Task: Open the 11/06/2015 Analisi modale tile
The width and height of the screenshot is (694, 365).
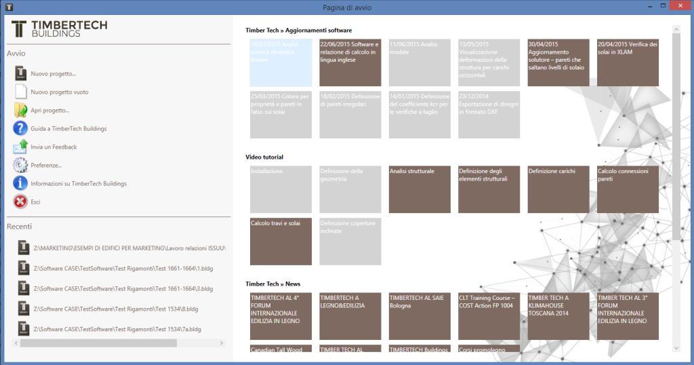Action: tap(420, 62)
